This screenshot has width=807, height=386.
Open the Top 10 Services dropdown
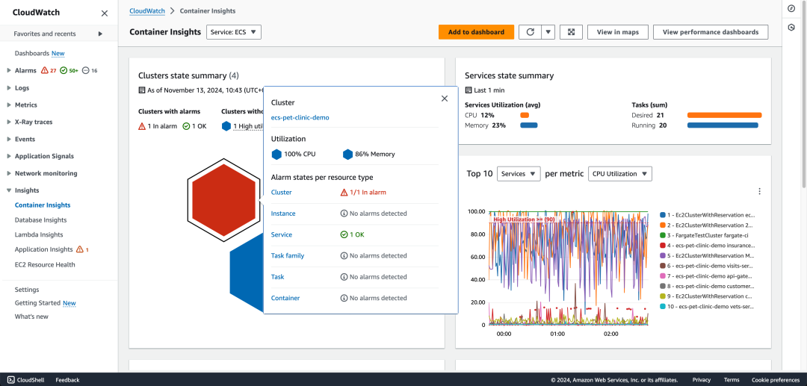[x=519, y=174]
